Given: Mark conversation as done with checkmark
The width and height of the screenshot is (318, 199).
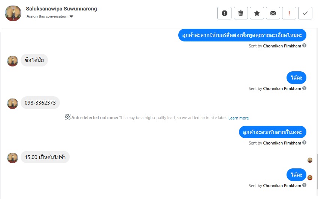Looking at the screenshot, I should coord(305,13).
